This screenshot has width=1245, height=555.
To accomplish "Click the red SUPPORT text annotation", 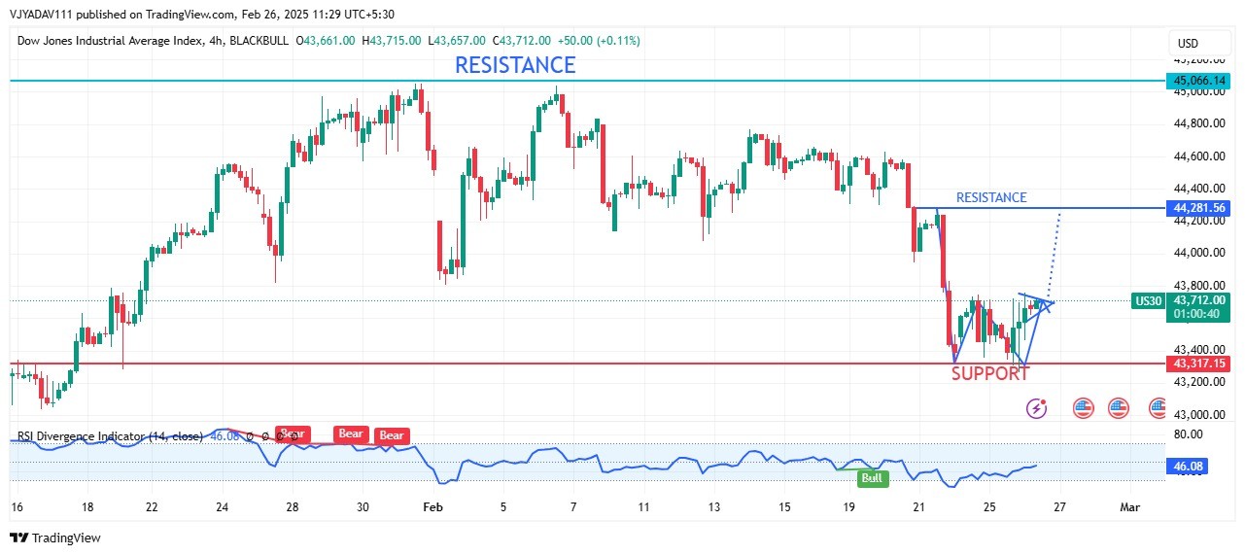I will [989, 373].
